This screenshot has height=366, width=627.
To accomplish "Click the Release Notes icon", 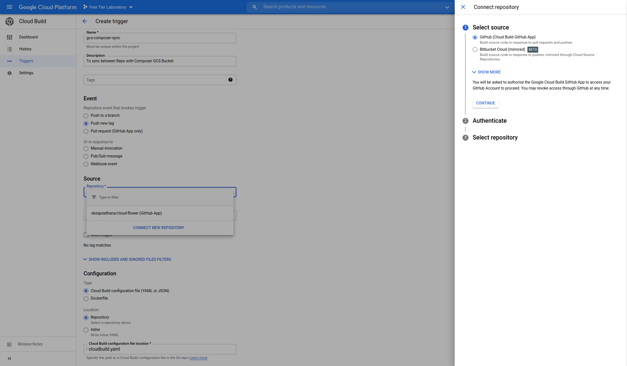I will point(10,344).
